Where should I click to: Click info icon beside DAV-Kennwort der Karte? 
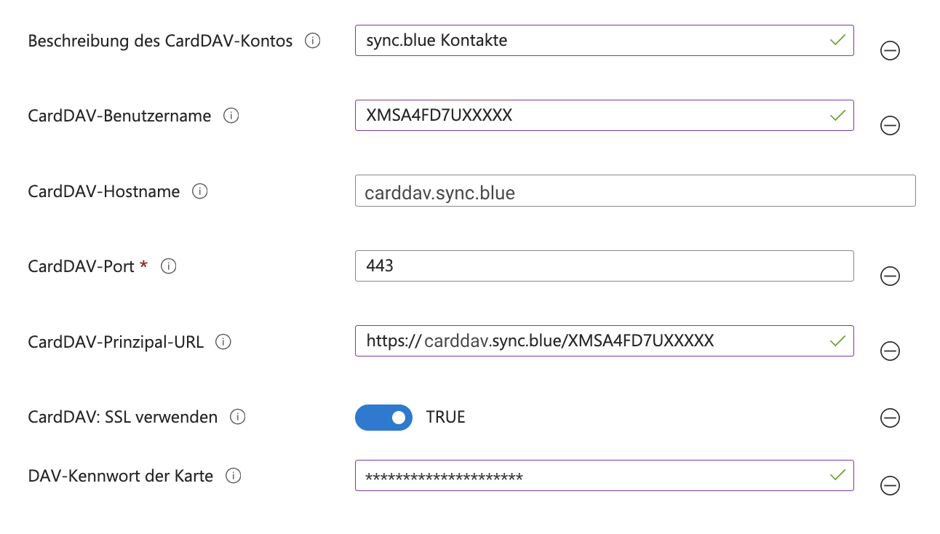tap(233, 476)
